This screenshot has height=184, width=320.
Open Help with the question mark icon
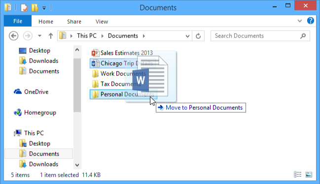(x=311, y=21)
